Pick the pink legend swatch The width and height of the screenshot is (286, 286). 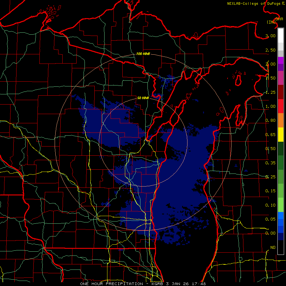click(281, 78)
